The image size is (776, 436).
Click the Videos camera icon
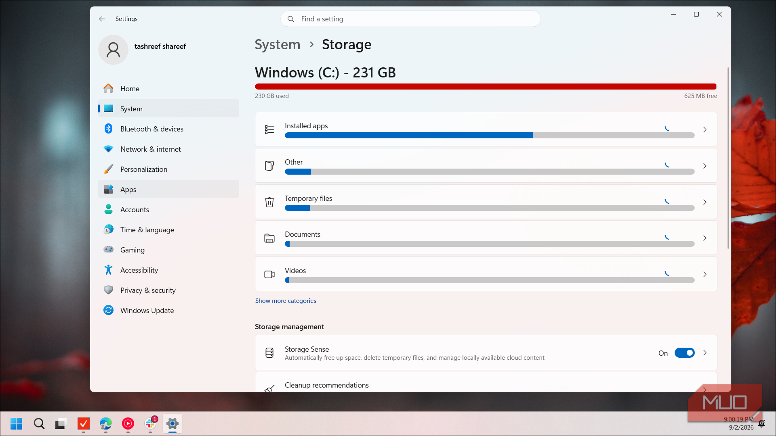(269, 275)
